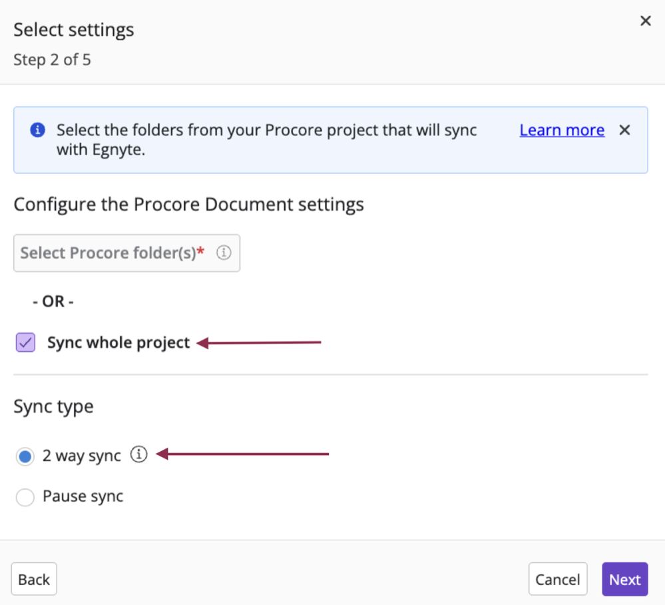Viewport: 665px width, 605px height.
Task: Click the Select settings dialog title
Action: point(73,29)
